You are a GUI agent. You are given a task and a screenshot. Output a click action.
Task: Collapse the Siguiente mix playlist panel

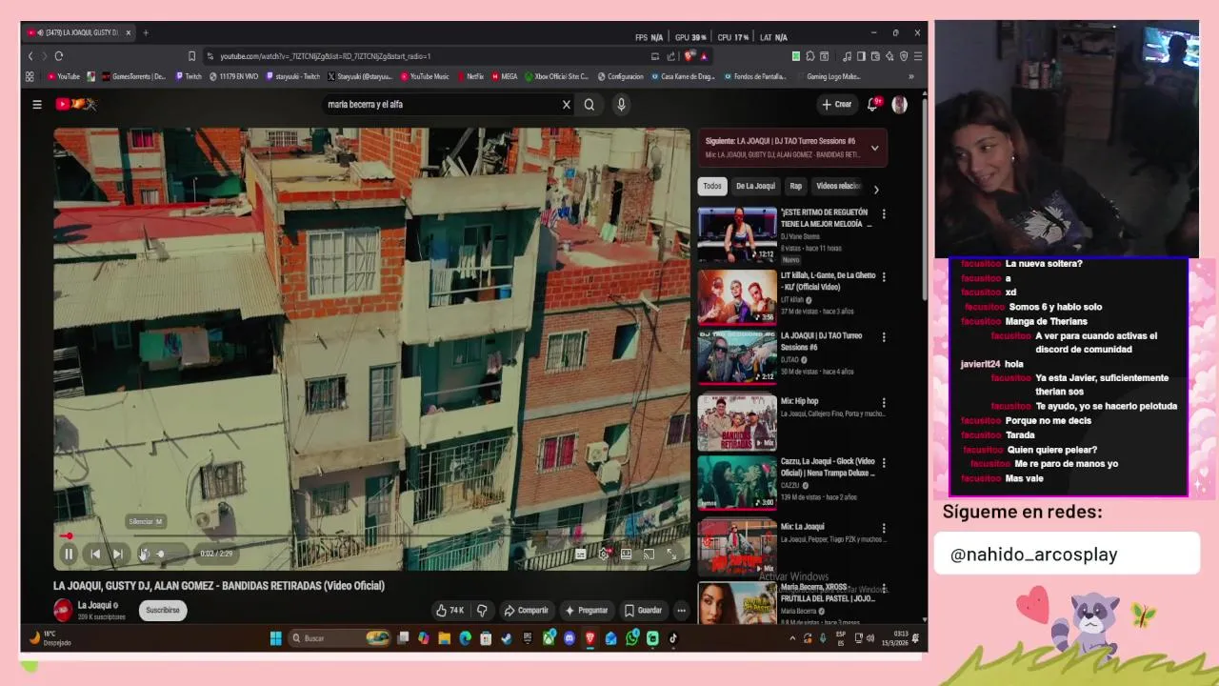click(x=874, y=148)
